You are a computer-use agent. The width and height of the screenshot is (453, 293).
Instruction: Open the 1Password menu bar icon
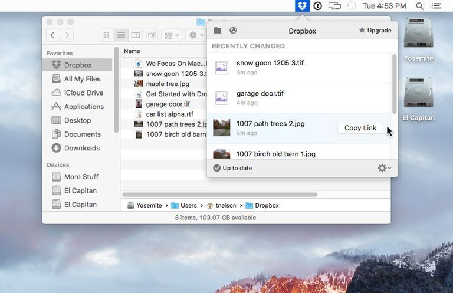pos(318,6)
